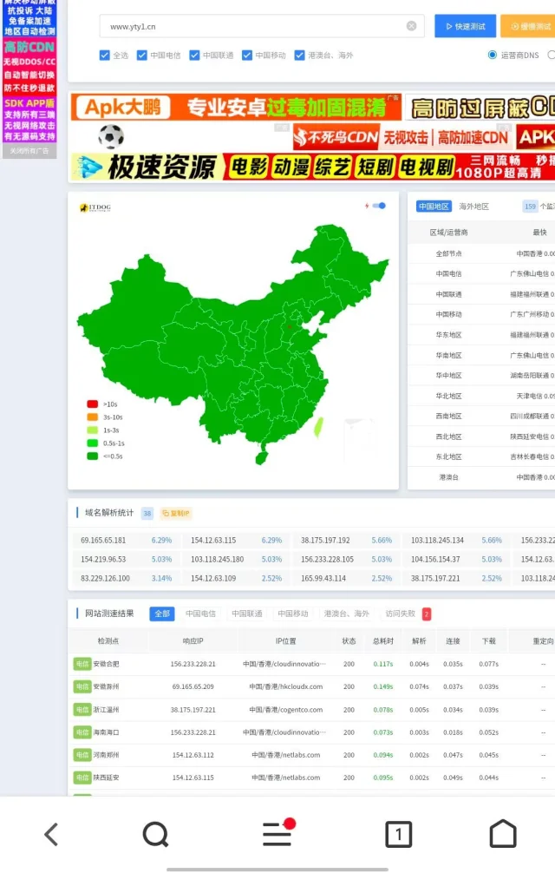
Task: Switch to the 海外地区 tab
Action: pyautogui.click(x=473, y=207)
